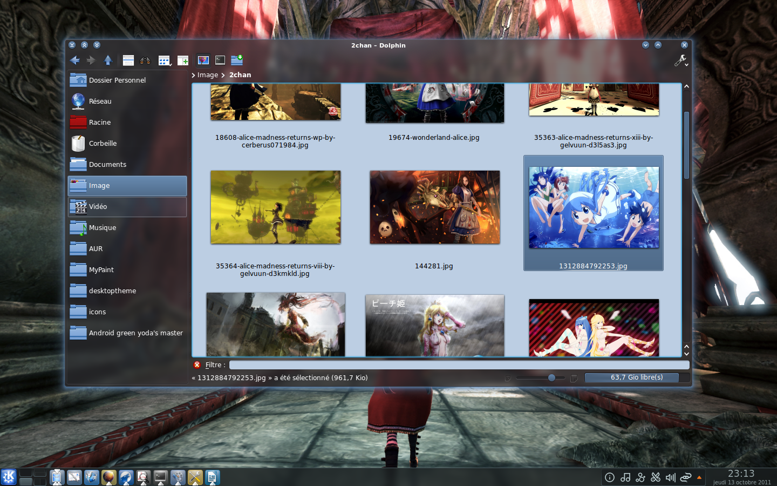Screen dimensions: 777x486
Task: Go forward with the right arrow toolbar icon
Action: click(x=91, y=60)
